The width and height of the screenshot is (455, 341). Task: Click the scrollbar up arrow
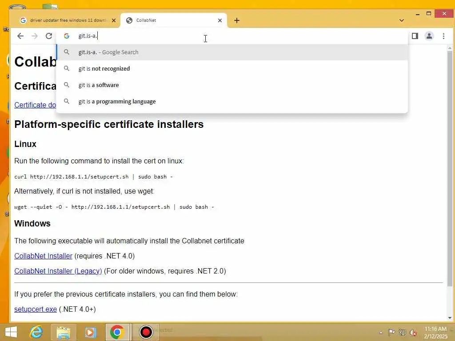click(450, 48)
